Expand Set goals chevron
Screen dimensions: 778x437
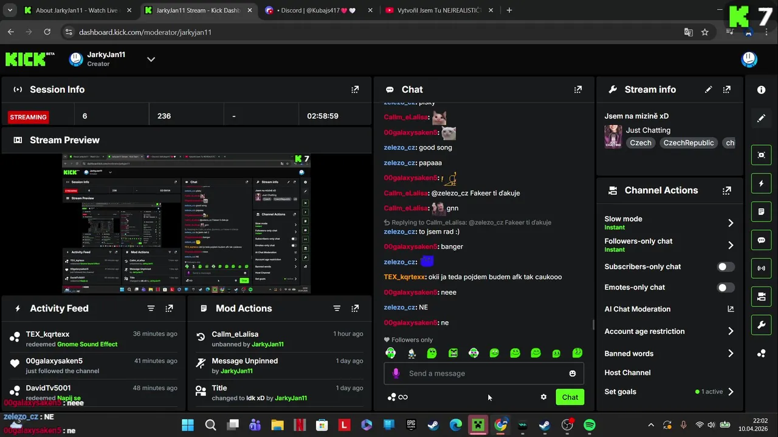click(x=731, y=391)
